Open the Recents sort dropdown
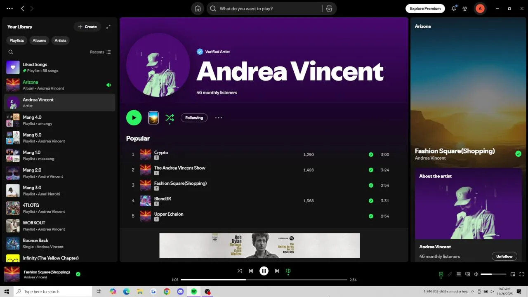Image resolution: width=528 pixels, height=297 pixels. 100,52
